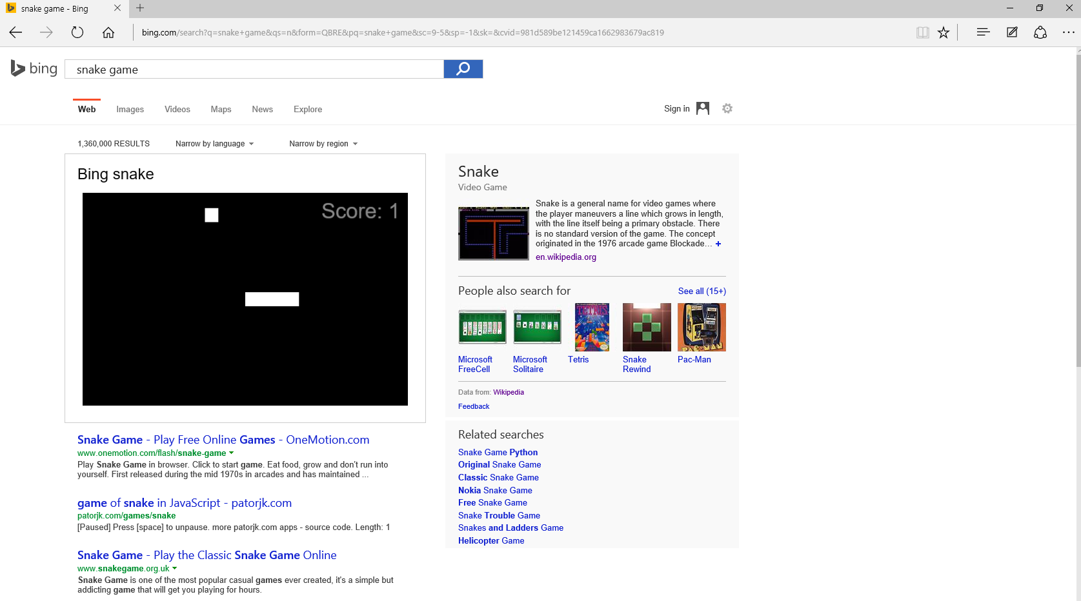The image size is (1081, 601).
Task: Open Wikipedia data source link
Action: point(509,392)
